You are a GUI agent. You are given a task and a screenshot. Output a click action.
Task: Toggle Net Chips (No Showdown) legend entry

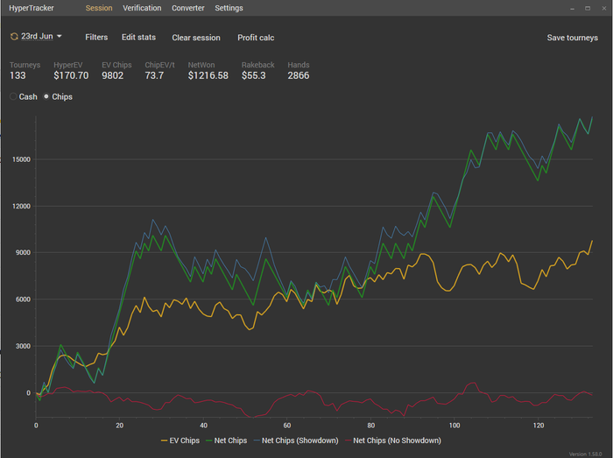[393, 440]
